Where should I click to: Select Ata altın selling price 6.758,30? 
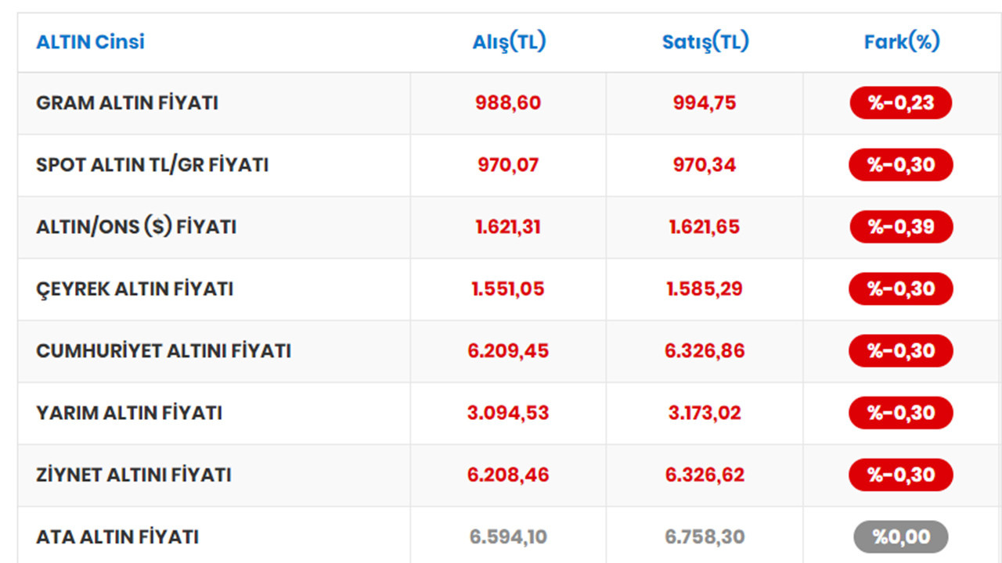(705, 537)
